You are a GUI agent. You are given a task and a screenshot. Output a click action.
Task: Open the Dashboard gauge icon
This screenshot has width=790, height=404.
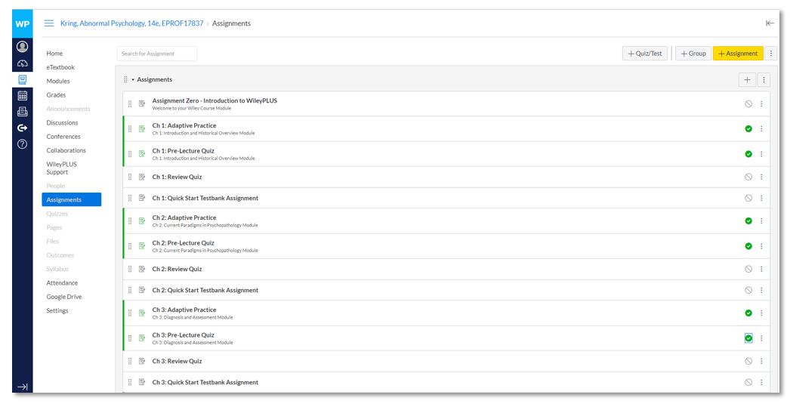pos(22,63)
